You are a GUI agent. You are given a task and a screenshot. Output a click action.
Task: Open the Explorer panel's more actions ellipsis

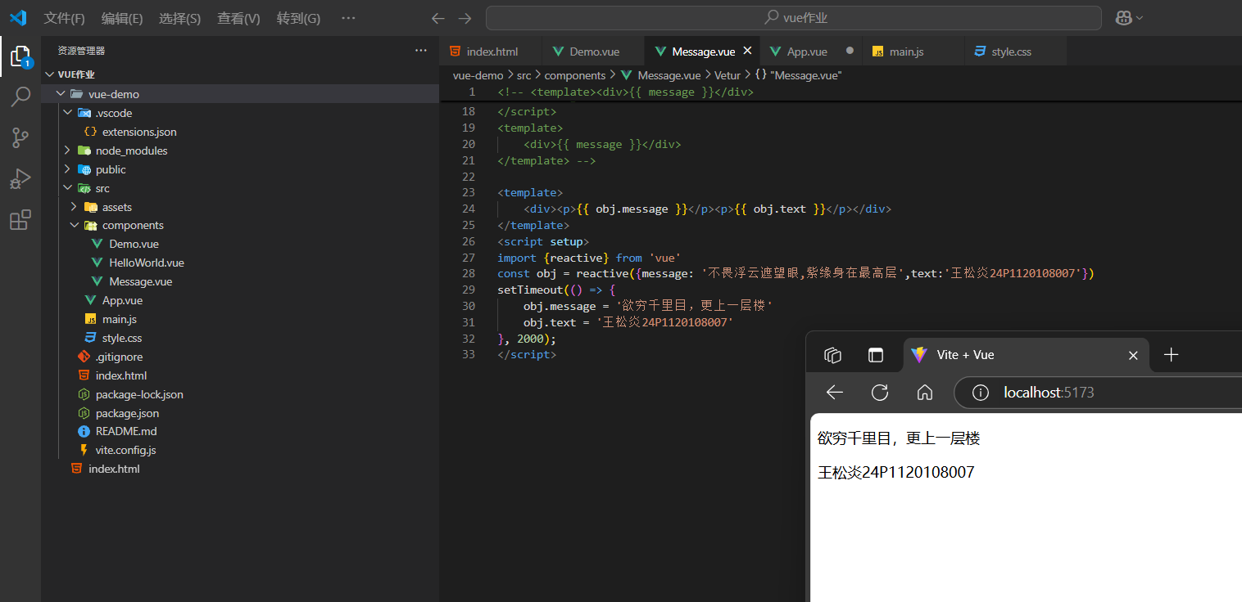(421, 51)
